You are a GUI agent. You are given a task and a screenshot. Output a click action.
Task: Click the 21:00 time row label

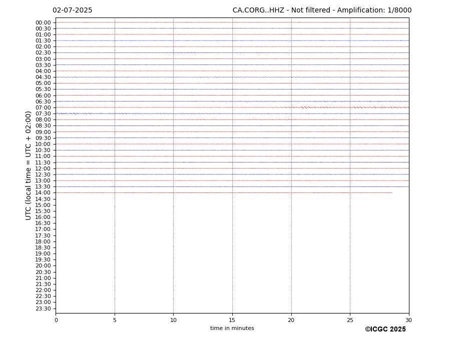coord(43,278)
